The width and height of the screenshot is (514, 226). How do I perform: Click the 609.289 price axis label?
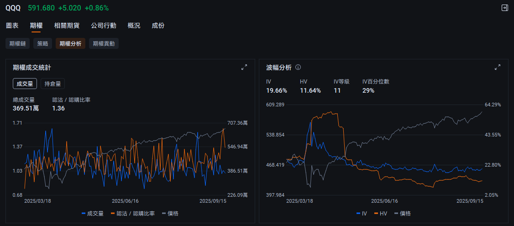point(275,105)
